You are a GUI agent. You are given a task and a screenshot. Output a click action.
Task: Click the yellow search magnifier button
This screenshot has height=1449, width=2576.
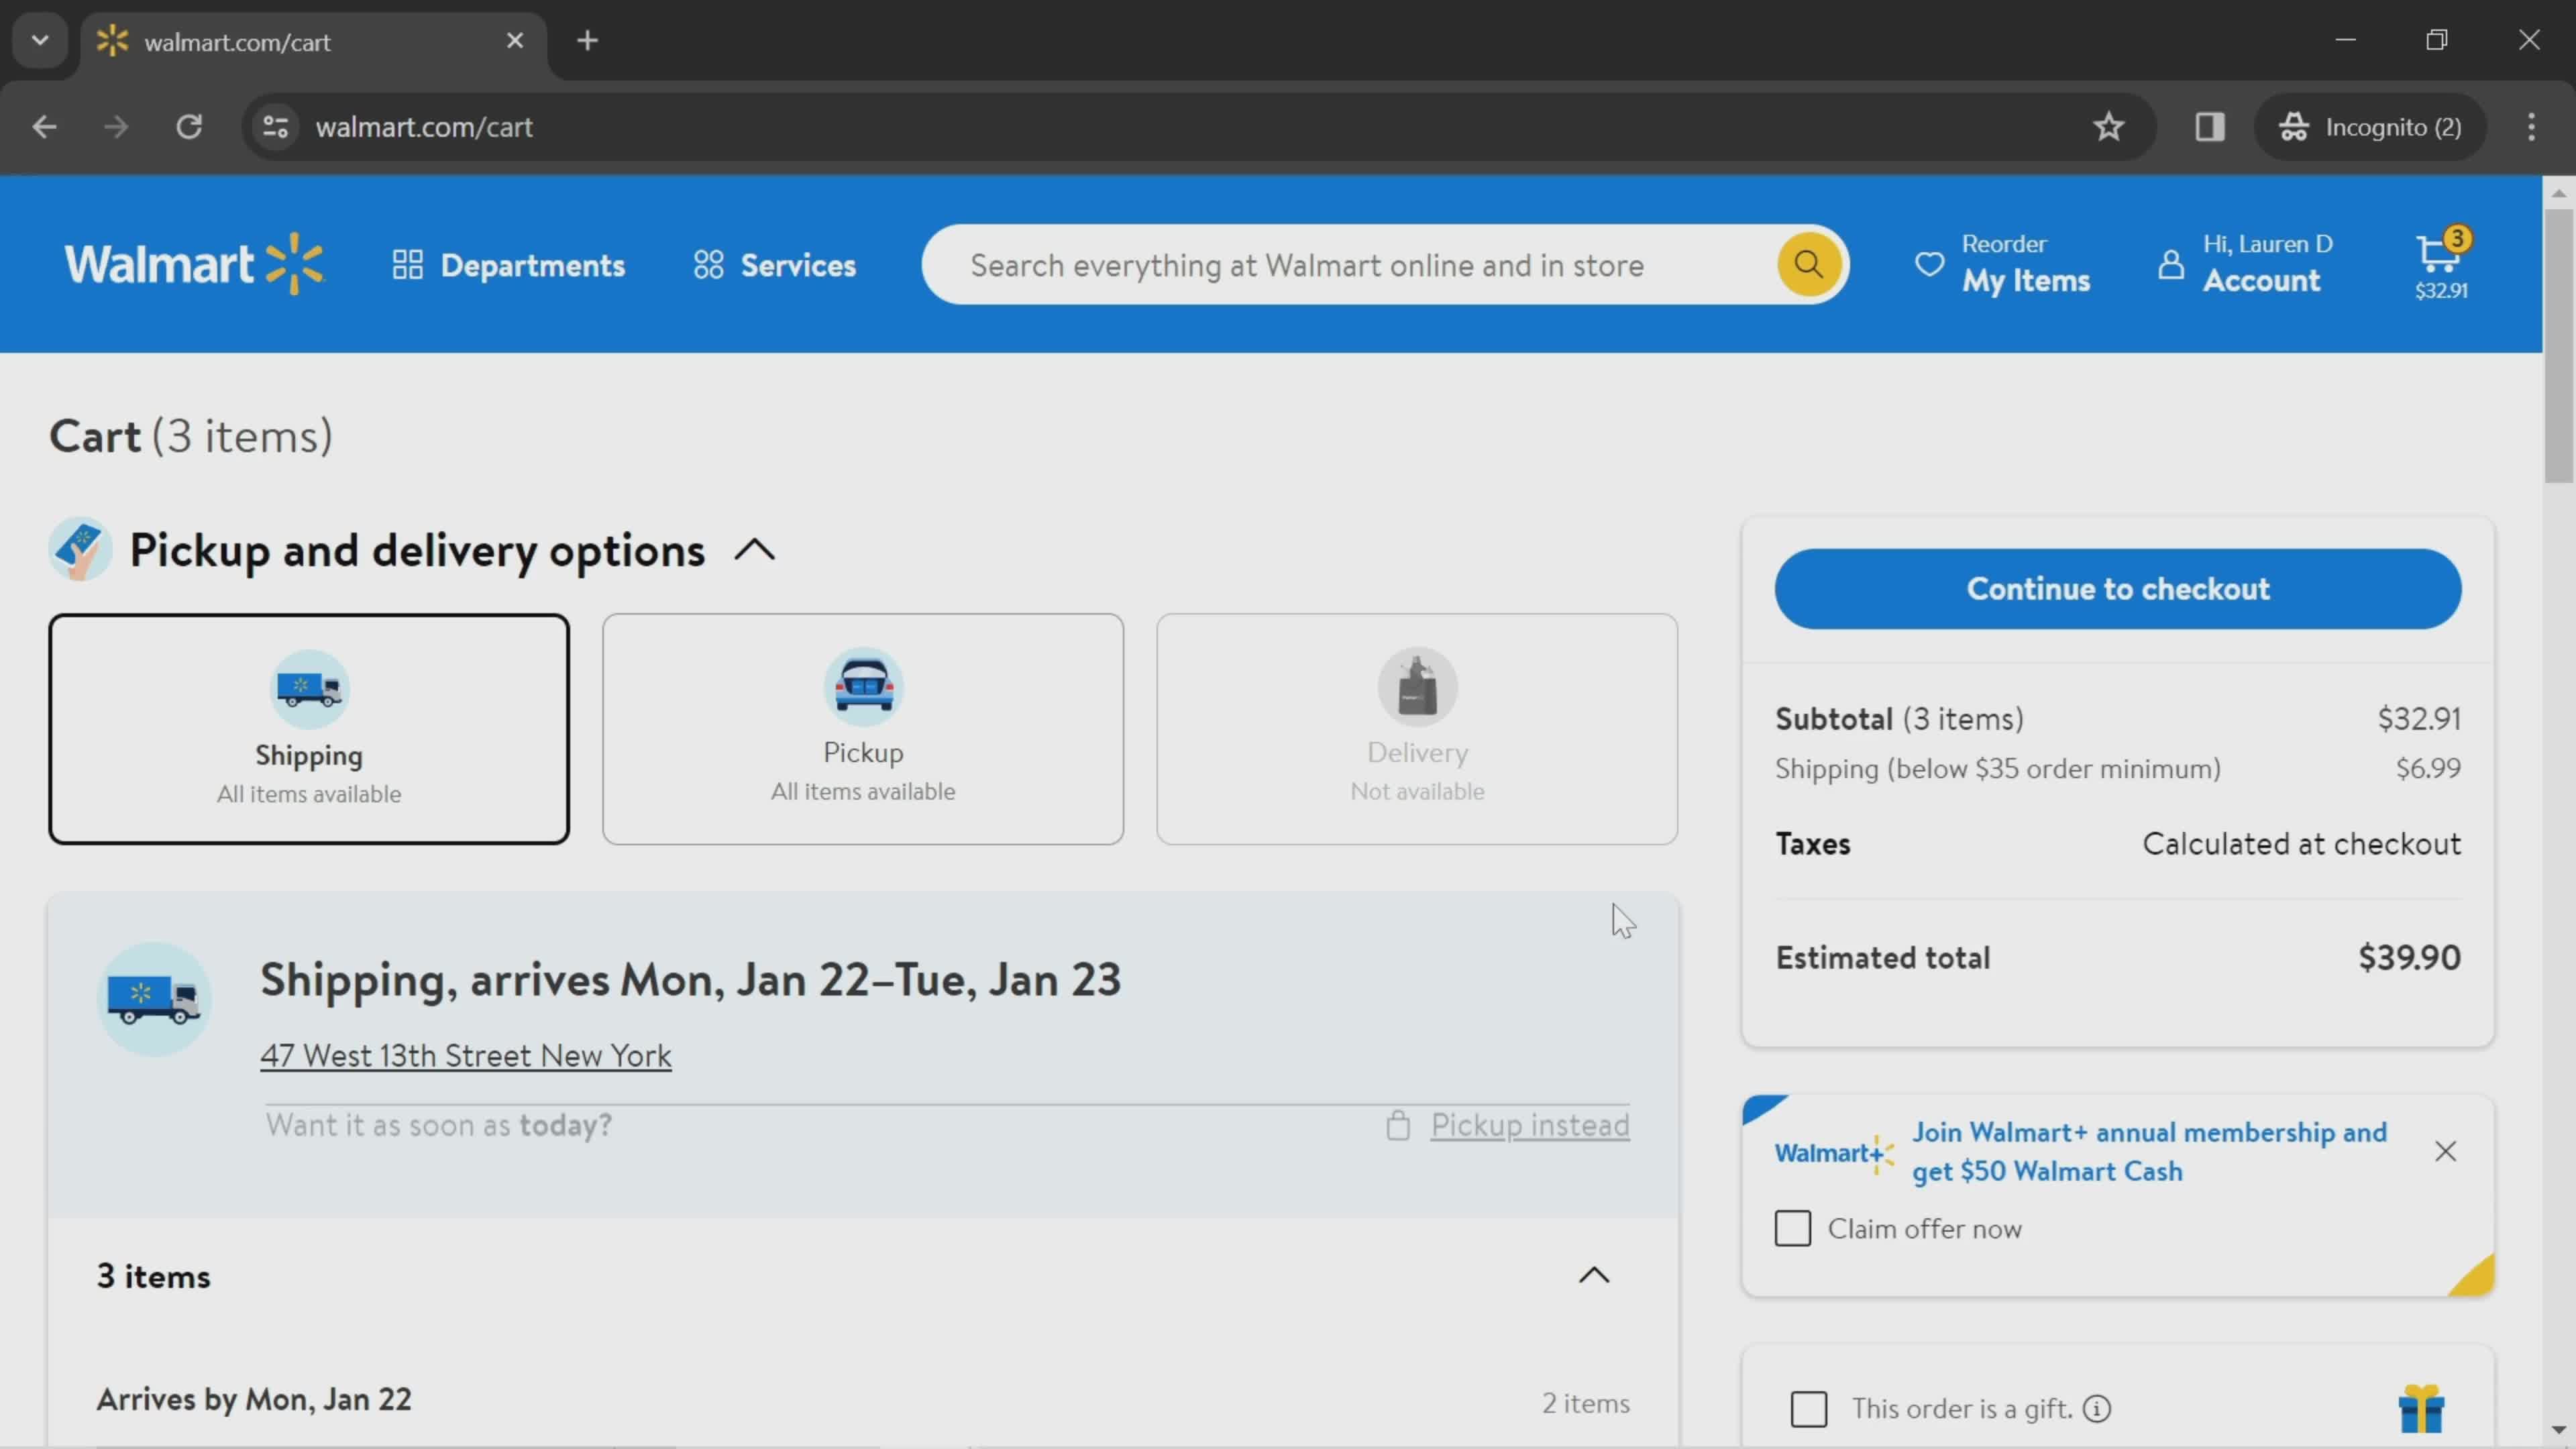click(1808, 264)
